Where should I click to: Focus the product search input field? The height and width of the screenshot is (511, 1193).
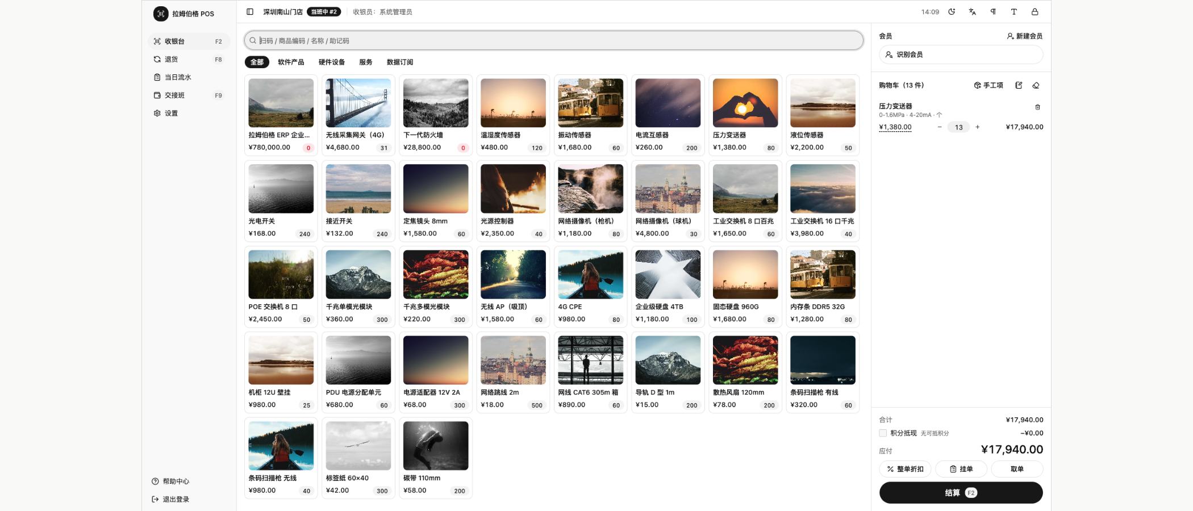point(554,41)
